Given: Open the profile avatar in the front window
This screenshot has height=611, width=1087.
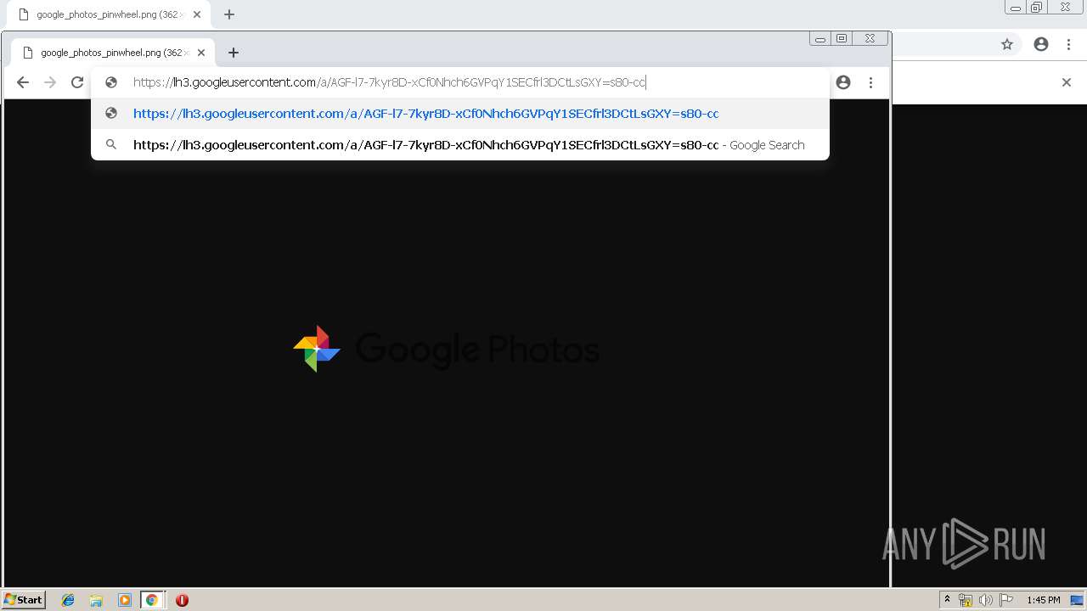Looking at the screenshot, I should 843,82.
